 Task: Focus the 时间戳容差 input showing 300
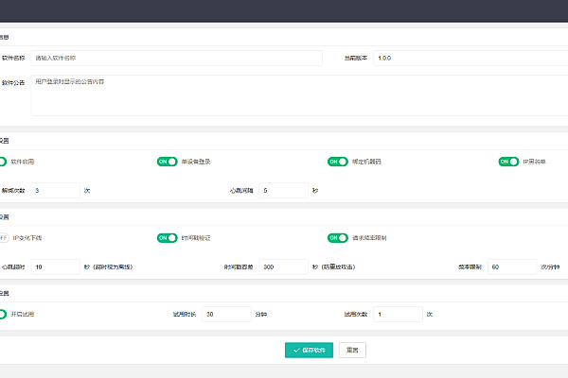point(284,266)
